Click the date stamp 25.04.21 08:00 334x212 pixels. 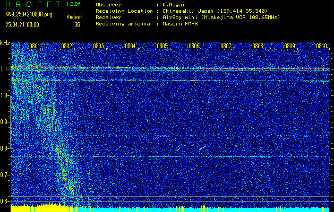[x=22, y=25]
